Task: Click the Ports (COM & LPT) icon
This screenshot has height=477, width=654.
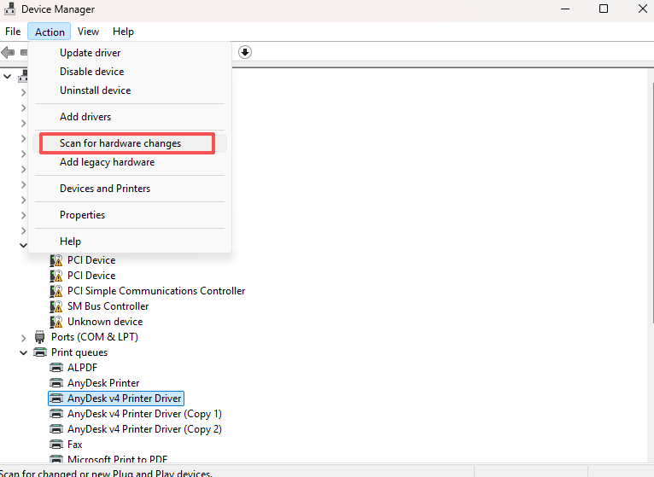Action: [39, 337]
